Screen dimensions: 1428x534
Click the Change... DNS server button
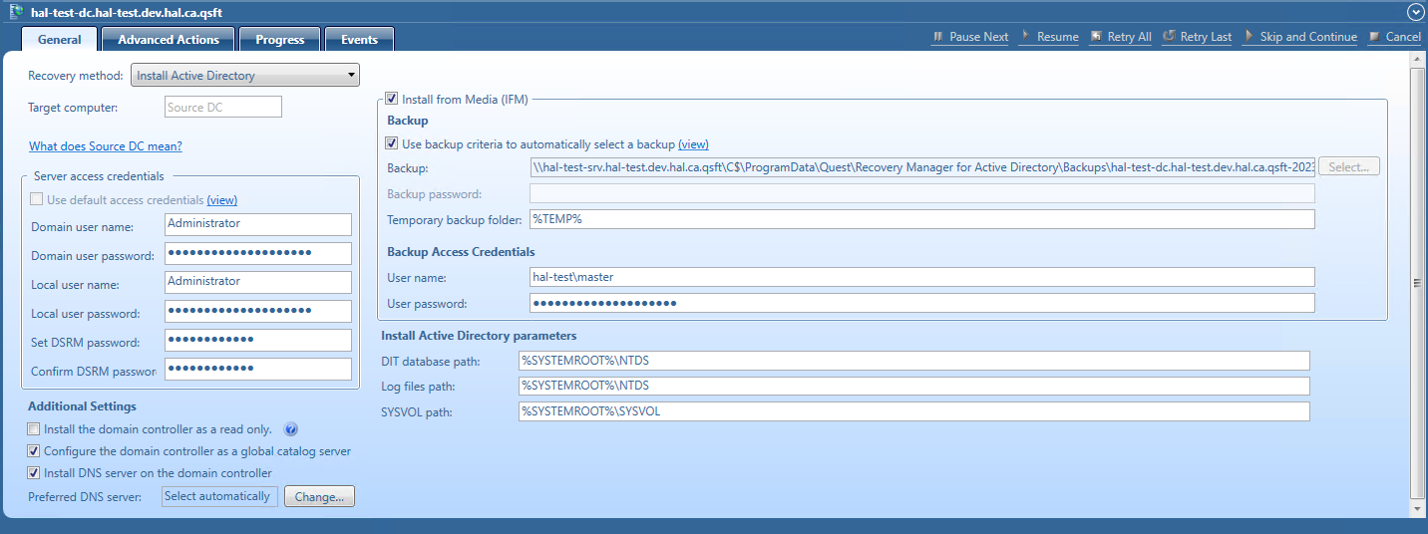click(x=319, y=496)
